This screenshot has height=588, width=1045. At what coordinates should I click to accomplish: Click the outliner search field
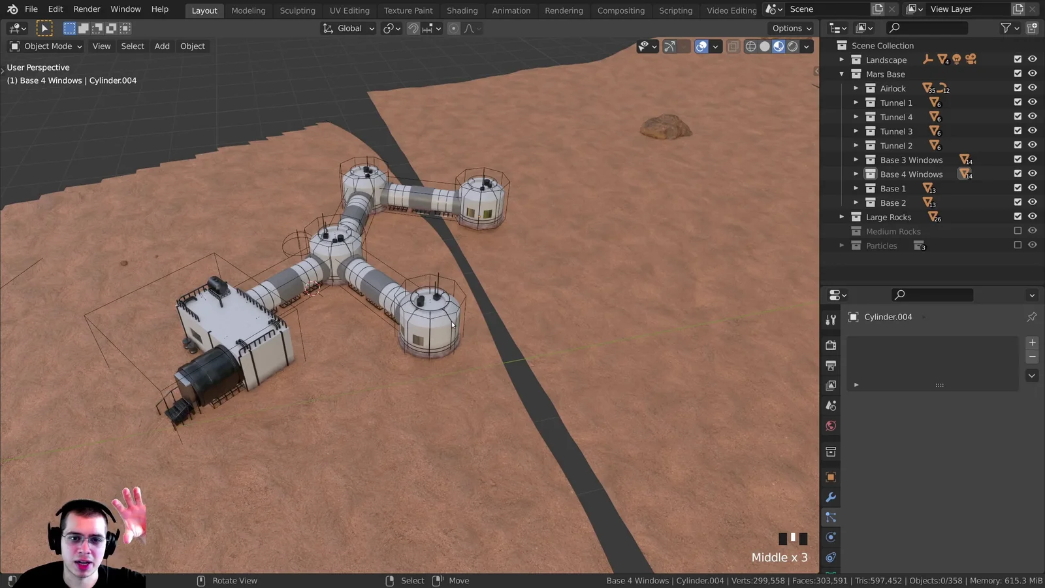[x=927, y=28]
